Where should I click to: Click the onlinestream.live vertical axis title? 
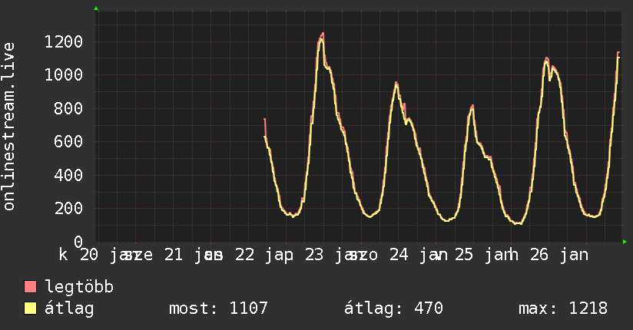(x=8, y=127)
